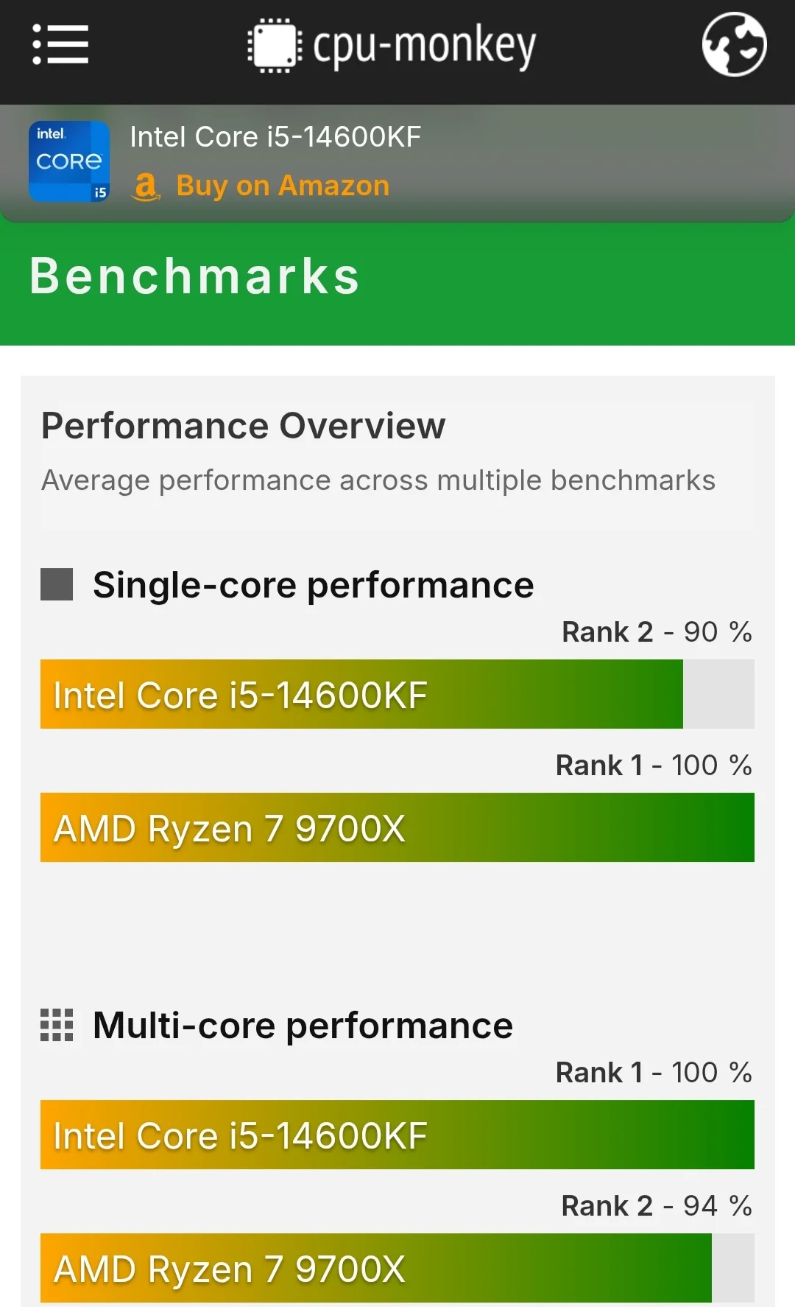The image size is (795, 1307).
Task: Click the multi-core grid icon
Action: (57, 1025)
